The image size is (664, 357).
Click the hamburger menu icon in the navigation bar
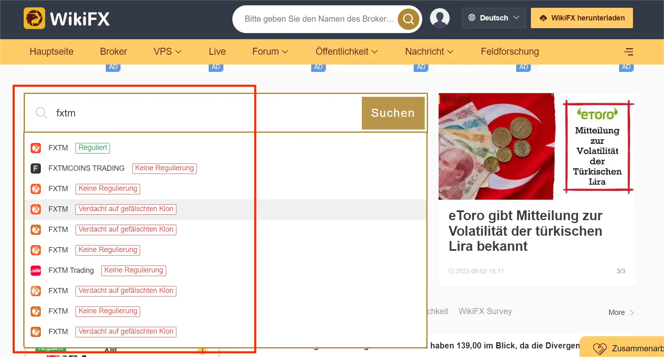(629, 51)
